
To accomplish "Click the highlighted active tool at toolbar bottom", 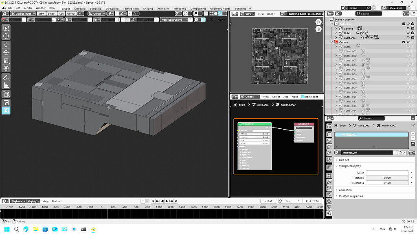I will [x=6, y=110].
